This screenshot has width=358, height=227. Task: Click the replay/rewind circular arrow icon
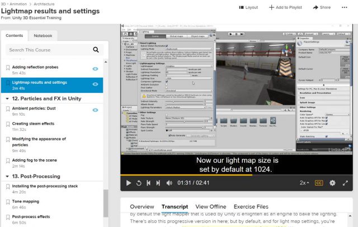point(139,183)
